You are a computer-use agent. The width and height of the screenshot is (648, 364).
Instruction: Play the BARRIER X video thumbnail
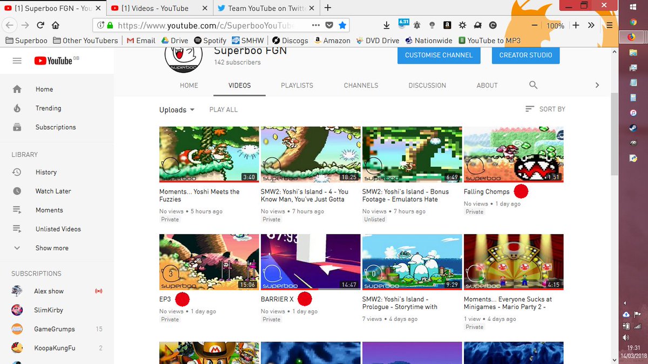point(310,262)
